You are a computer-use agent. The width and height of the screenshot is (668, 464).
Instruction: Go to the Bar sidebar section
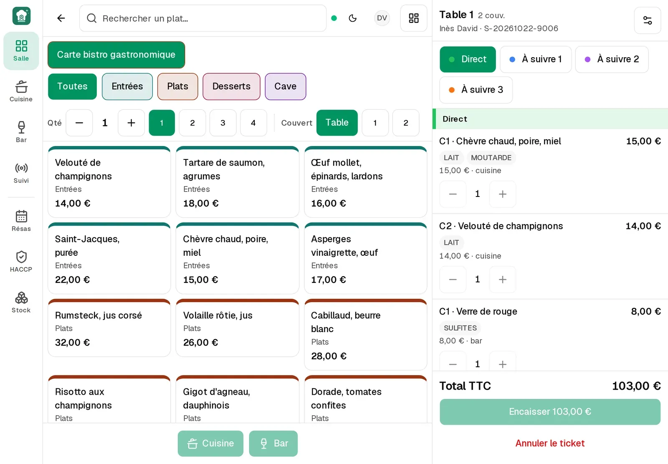pyautogui.click(x=21, y=132)
